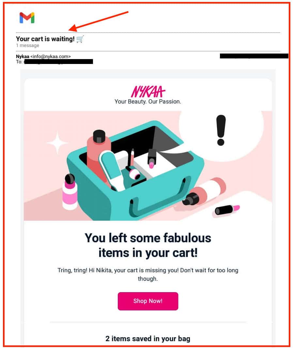Click the fallen pink foundation bottle illustration
The image size is (293, 348).
204,191
